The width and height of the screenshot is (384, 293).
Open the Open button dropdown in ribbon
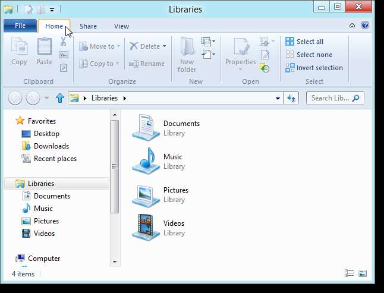pos(273,42)
